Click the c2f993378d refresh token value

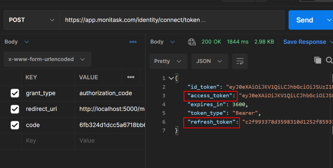coord(287,122)
